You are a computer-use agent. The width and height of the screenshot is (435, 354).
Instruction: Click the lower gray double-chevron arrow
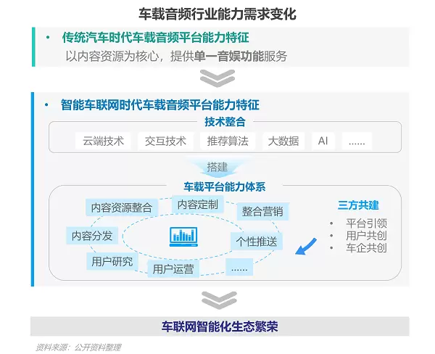(x=218, y=299)
